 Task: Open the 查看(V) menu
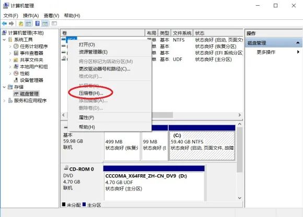point(51,16)
